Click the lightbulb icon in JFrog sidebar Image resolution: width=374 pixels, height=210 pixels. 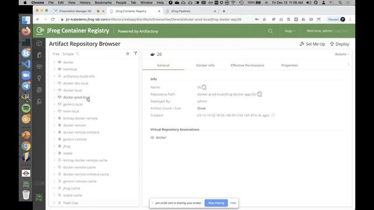[x=39, y=78]
